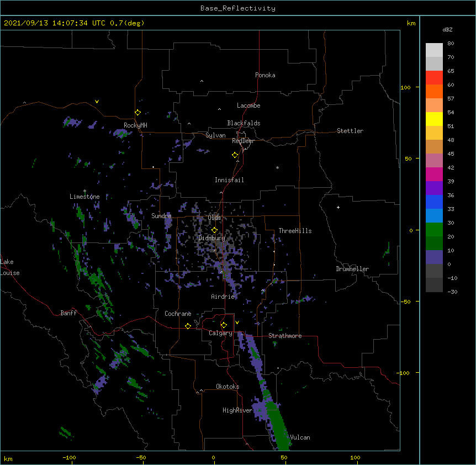Click the Lake Louise label
Viewport: 476px width, 465px height.
[10, 267]
